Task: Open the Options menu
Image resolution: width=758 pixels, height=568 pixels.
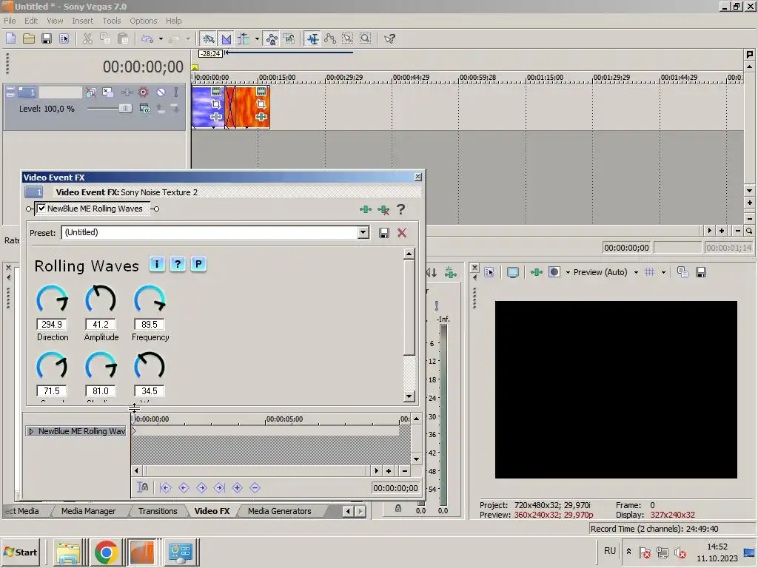Action: point(143,21)
